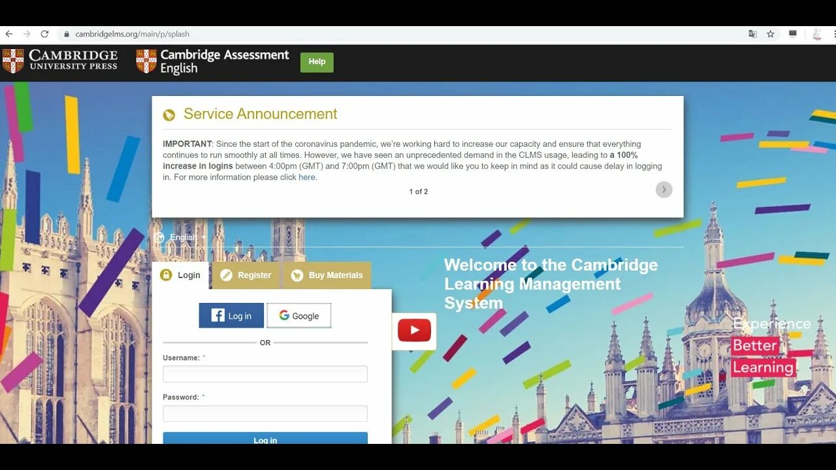
Task: Open the Help button
Action: [x=317, y=62]
